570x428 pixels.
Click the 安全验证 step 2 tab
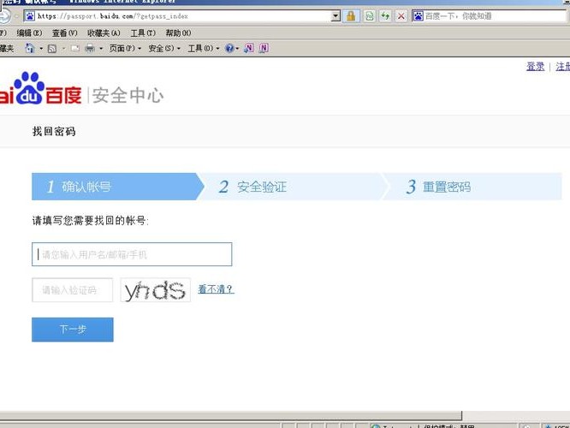tap(293, 187)
